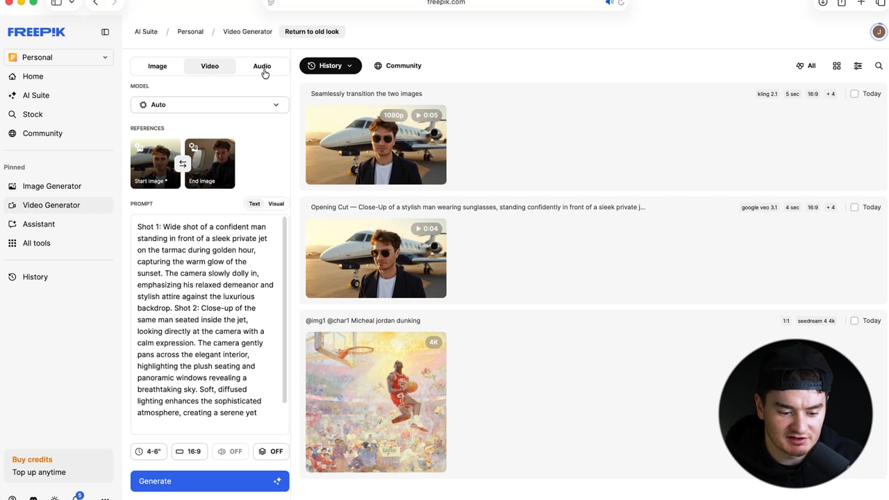This screenshot has width=889, height=500.
Task: Click the AI Suite breadcrumb
Action: [x=146, y=32]
